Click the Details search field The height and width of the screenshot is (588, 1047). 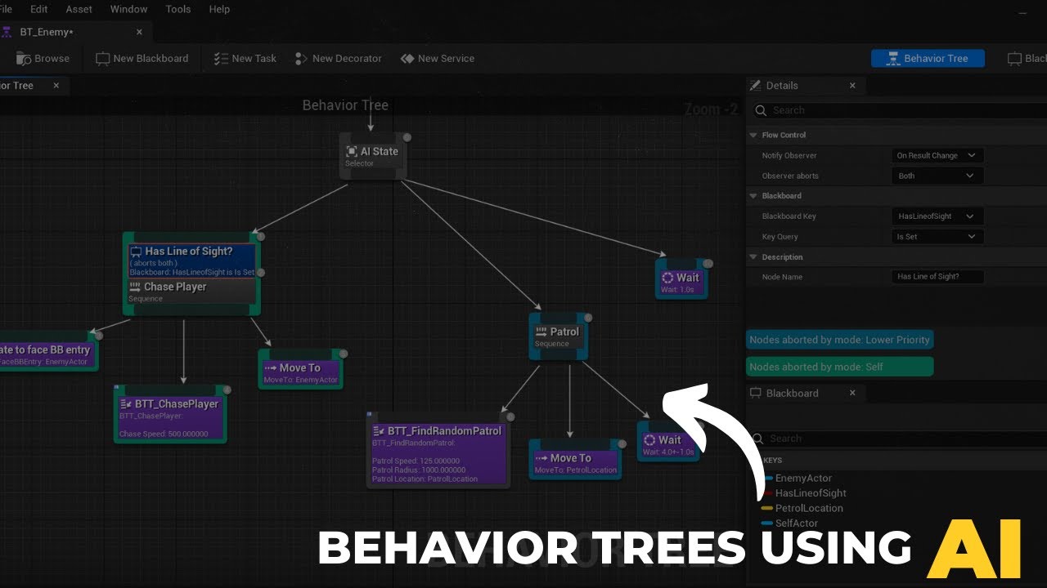(900, 110)
